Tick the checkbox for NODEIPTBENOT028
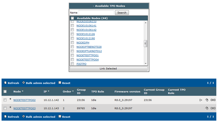Viewport: 219px width, 125px height. pyautogui.click(x=72, y=47)
